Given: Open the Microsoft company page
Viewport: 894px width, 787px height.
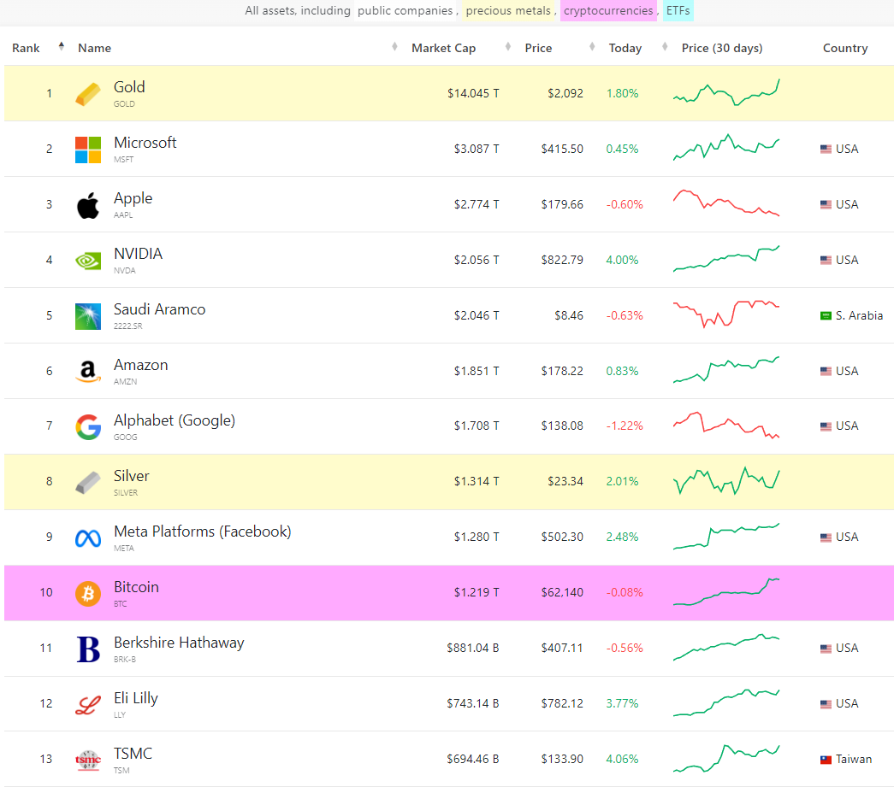Looking at the screenshot, I should (x=145, y=143).
